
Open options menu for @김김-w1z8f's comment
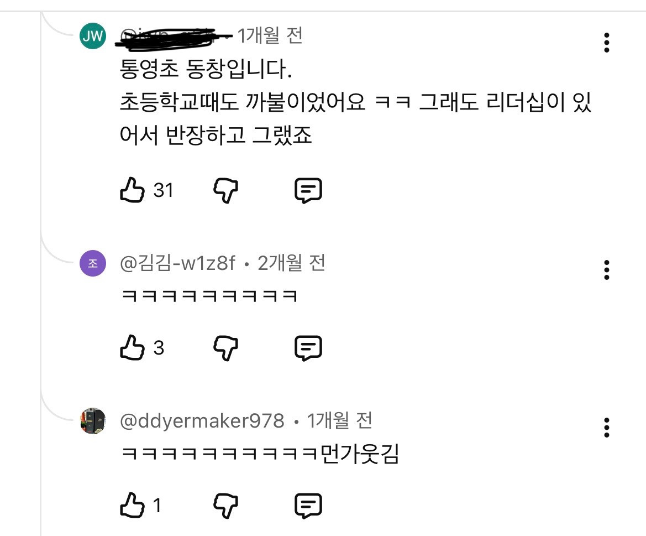(x=607, y=270)
